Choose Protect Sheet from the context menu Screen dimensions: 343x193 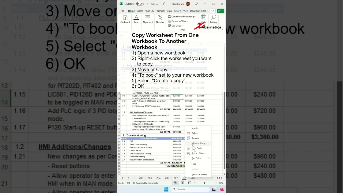pos(199,153)
